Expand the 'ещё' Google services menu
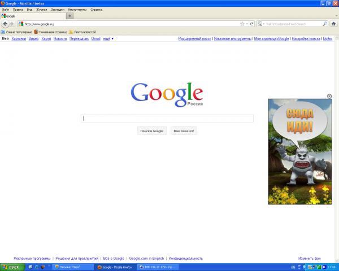The width and height of the screenshot is (339, 271). (x=108, y=39)
